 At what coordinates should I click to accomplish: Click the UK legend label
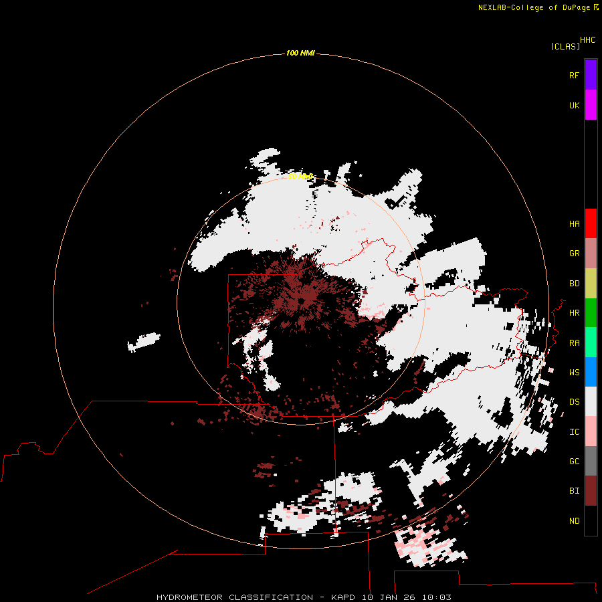point(574,105)
